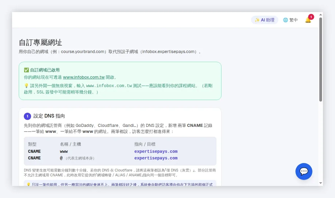The width and height of the screenshot is (335, 198).
Task: Select CNAME type in the www row
Action: coord(34,151)
